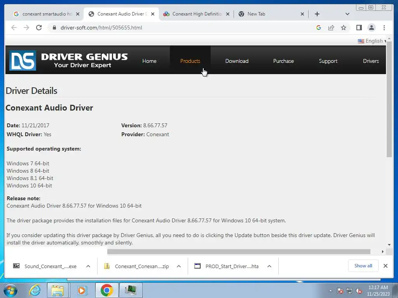Open the Sound_Conexant exe downloaded file

(x=50, y=266)
